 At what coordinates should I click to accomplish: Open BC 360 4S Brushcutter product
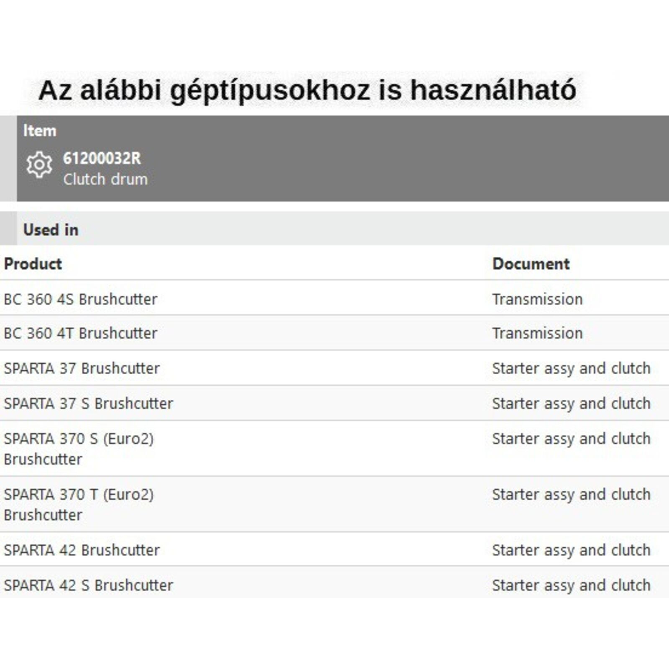[81, 299]
